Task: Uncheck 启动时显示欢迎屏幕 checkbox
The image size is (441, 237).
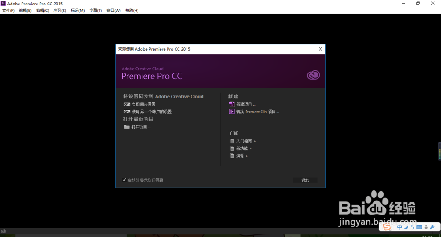Action: click(124, 180)
